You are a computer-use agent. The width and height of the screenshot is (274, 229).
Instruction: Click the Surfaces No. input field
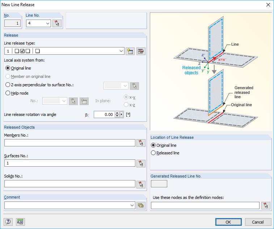70,163
